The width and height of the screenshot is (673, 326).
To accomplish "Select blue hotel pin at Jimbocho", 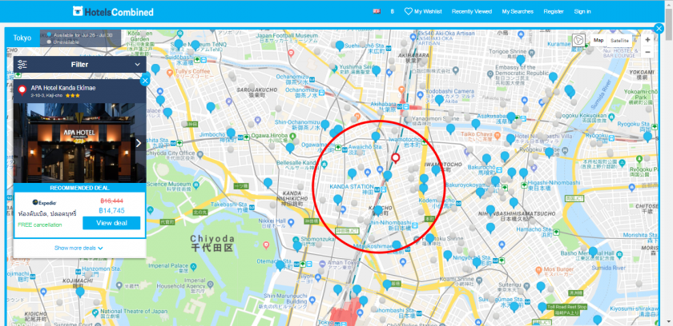I will click(231, 133).
